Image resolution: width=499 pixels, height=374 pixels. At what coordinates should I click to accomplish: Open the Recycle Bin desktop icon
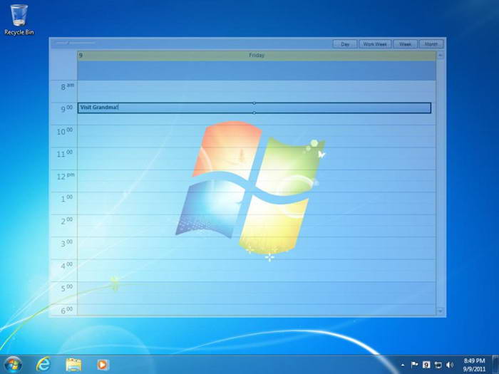click(19, 19)
